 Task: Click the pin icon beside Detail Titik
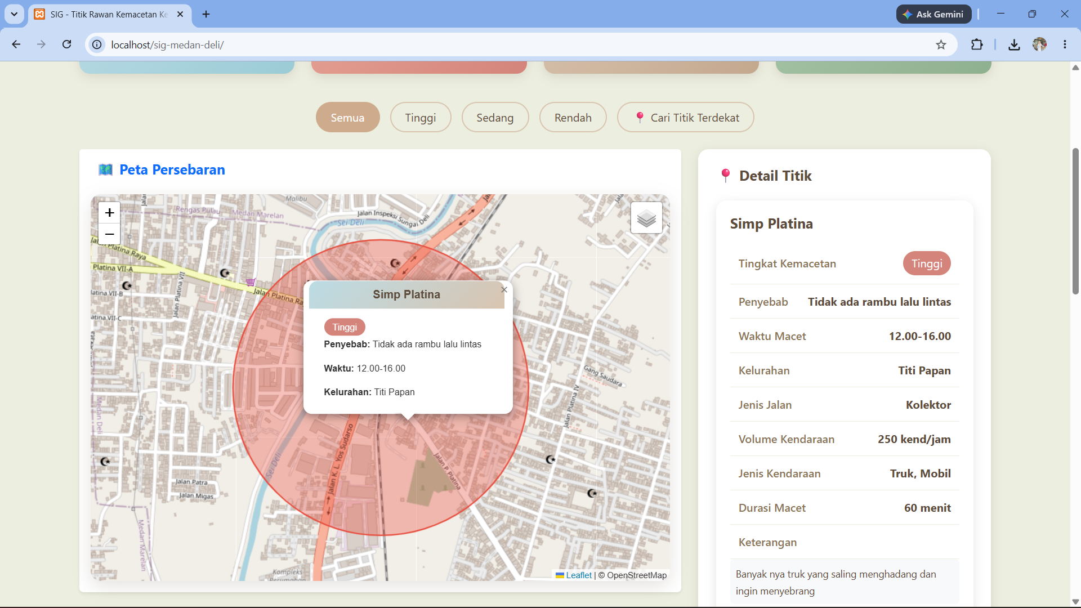(x=726, y=176)
